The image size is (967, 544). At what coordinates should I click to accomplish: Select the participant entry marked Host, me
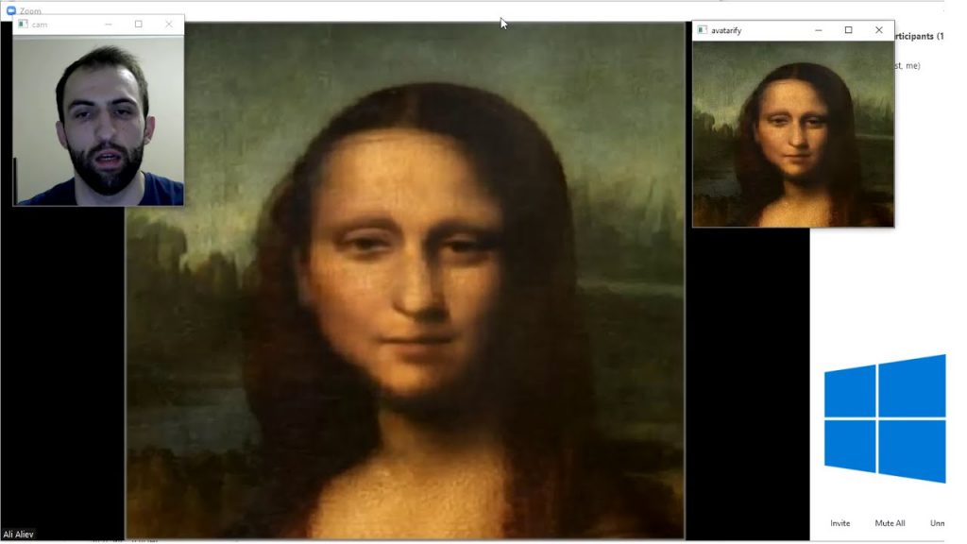pos(908,65)
